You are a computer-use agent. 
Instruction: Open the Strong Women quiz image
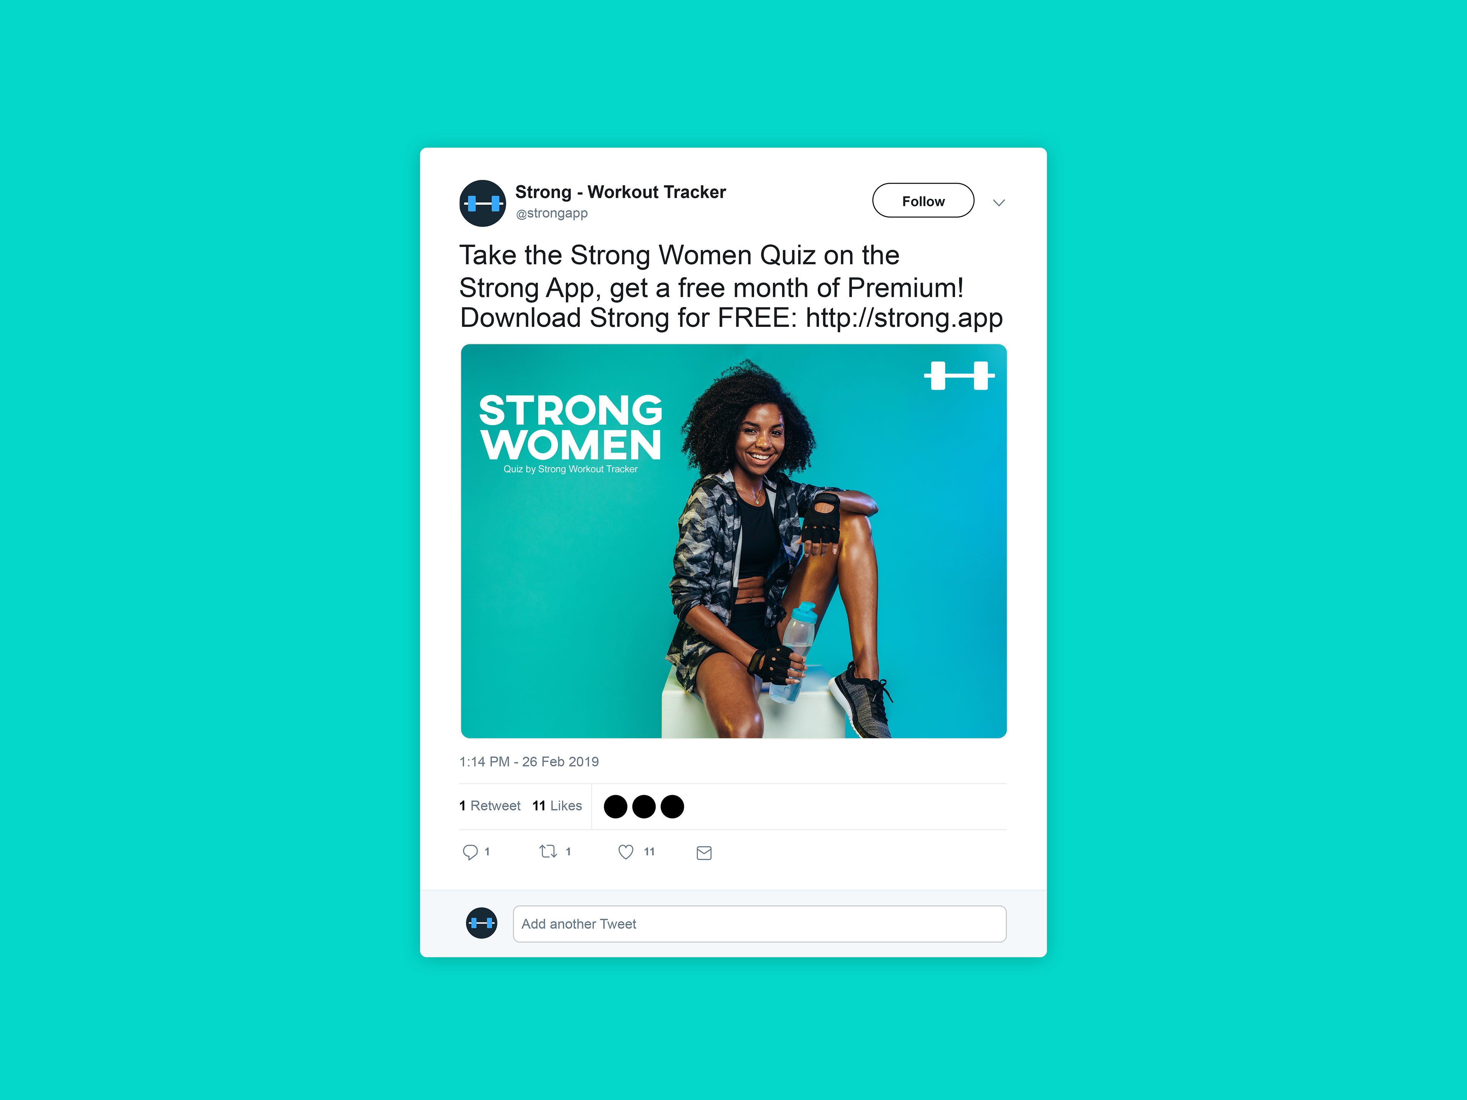pos(733,540)
